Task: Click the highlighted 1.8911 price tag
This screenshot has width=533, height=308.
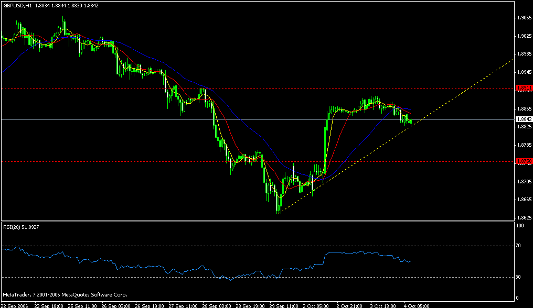Action: click(x=523, y=88)
